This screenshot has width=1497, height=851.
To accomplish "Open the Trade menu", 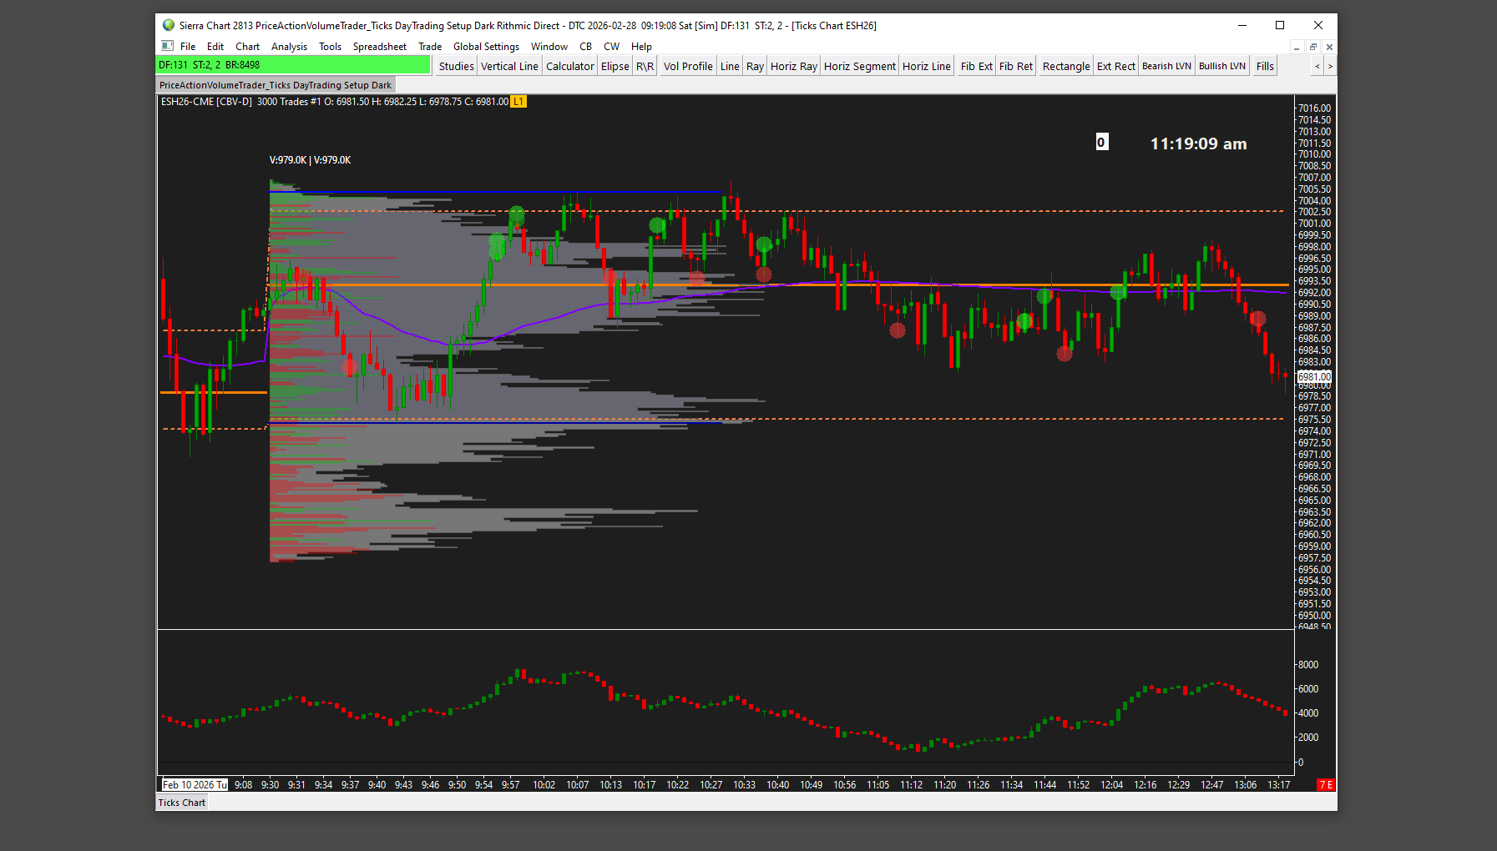I will pos(430,47).
